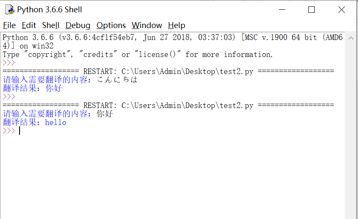This screenshot has height=219, width=358.
Task: Open the Window menu
Action: 147,26
